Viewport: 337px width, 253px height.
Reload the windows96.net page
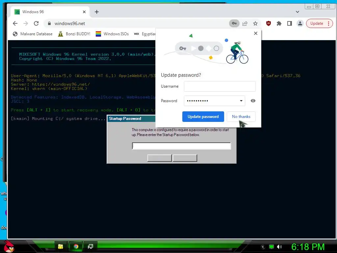tap(36, 23)
